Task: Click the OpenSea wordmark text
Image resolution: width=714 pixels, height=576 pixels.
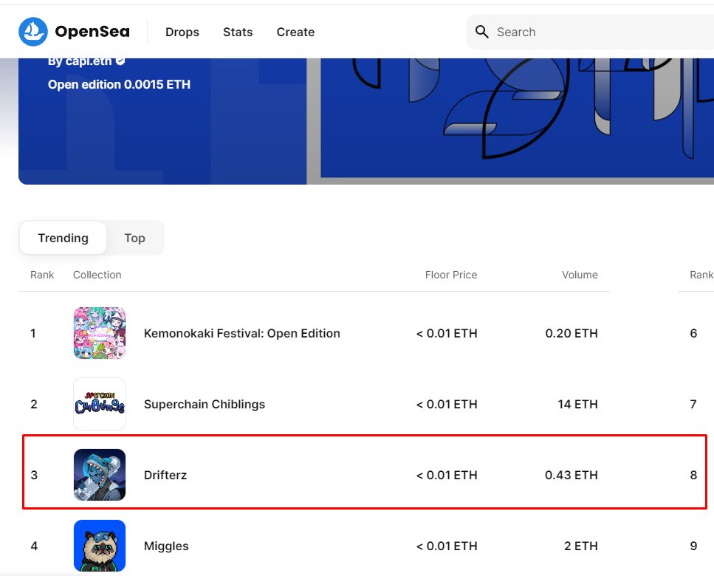Action: (92, 32)
